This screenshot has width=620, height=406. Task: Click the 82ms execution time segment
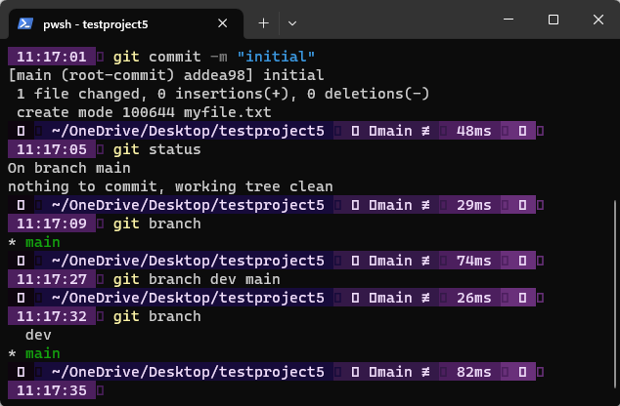click(473, 372)
